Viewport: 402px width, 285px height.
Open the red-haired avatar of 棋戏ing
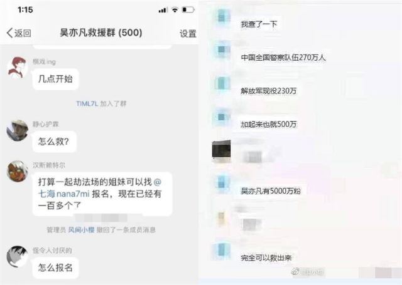pyautogui.click(x=17, y=68)
